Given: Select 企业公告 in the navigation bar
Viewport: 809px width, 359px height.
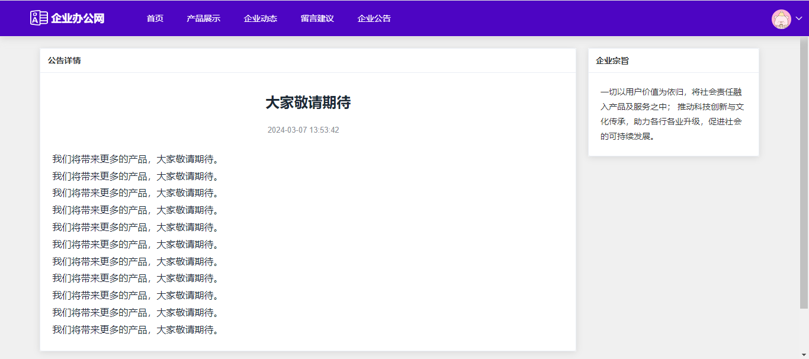Looking at the screenshot, I should click(374, 18).
